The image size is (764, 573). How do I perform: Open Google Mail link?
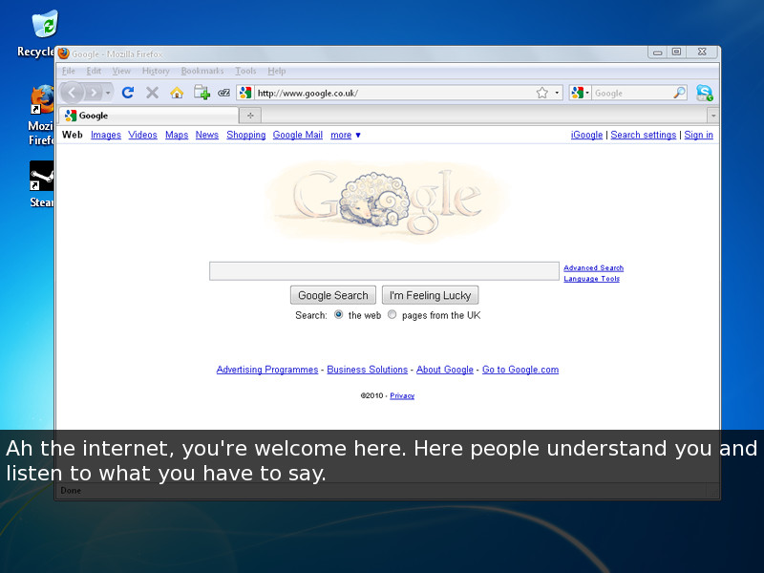298,135
